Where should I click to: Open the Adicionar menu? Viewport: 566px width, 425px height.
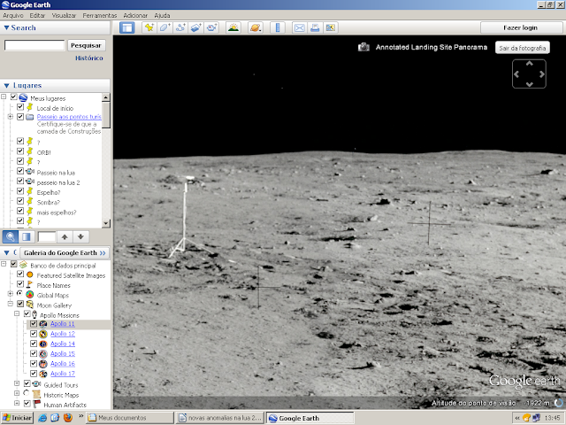[135, 16]
